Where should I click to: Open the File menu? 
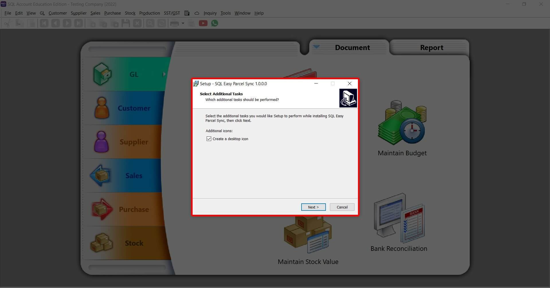tap(8, 13)
